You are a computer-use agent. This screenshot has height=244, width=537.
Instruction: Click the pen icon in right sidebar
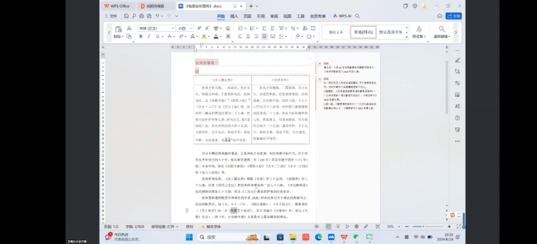coord(458,60)
